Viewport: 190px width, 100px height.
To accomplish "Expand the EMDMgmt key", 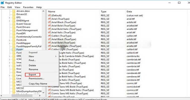I will click(10, 21).
